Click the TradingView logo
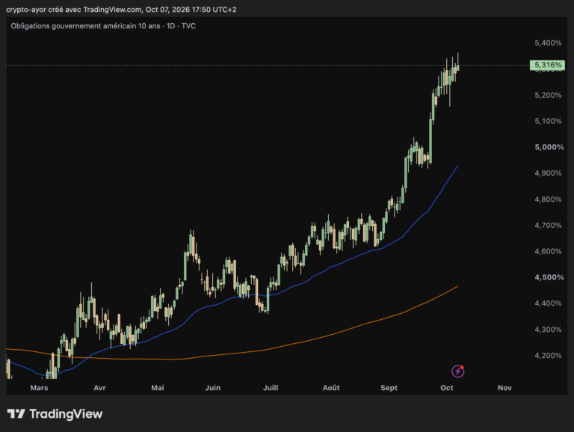Image resolution: width=574 pixels, height=432 pixels. click(55, 414)
